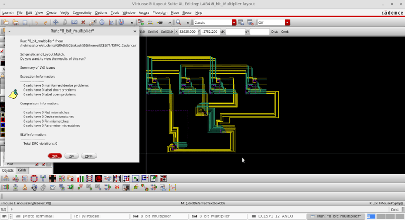This screenshot has width=405, height=220.
Task: Click the red-green bar chart icon
Action: (x=80, y=178)
